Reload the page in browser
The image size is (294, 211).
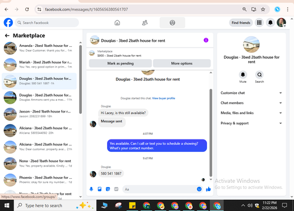coord(27,9)
